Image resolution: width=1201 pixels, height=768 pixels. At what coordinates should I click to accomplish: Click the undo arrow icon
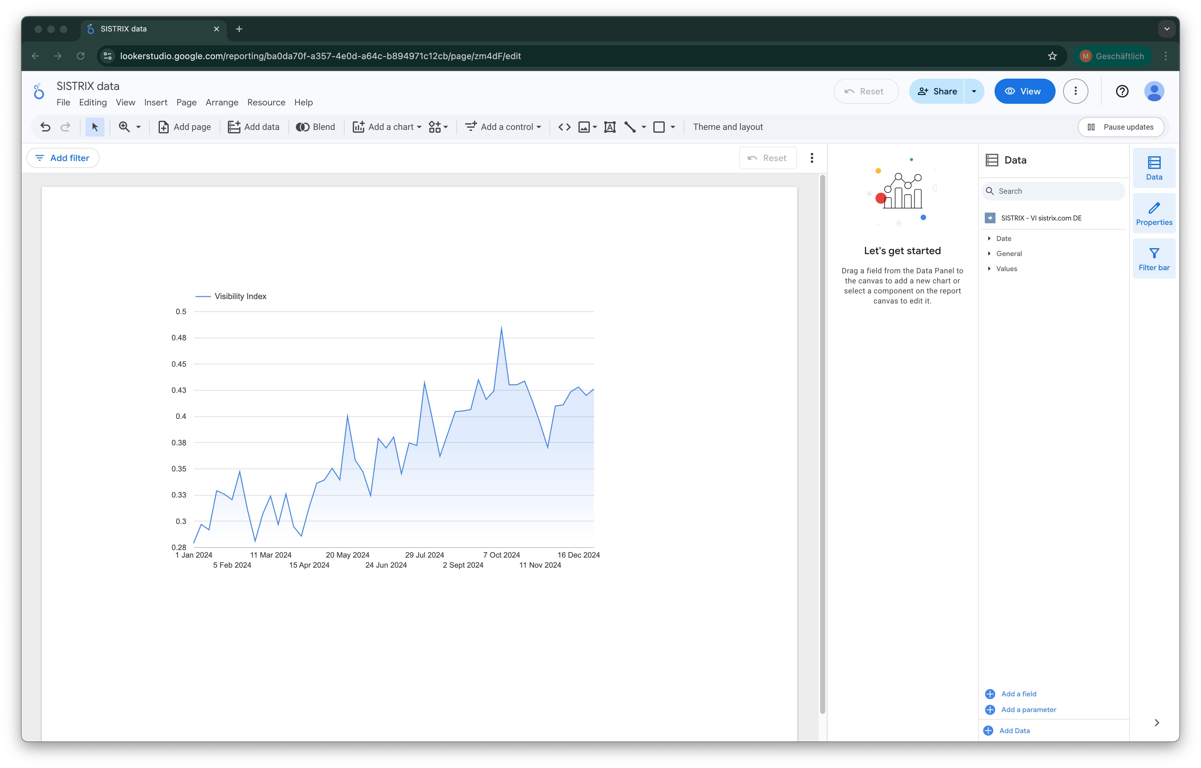click(x=45, y=127)
